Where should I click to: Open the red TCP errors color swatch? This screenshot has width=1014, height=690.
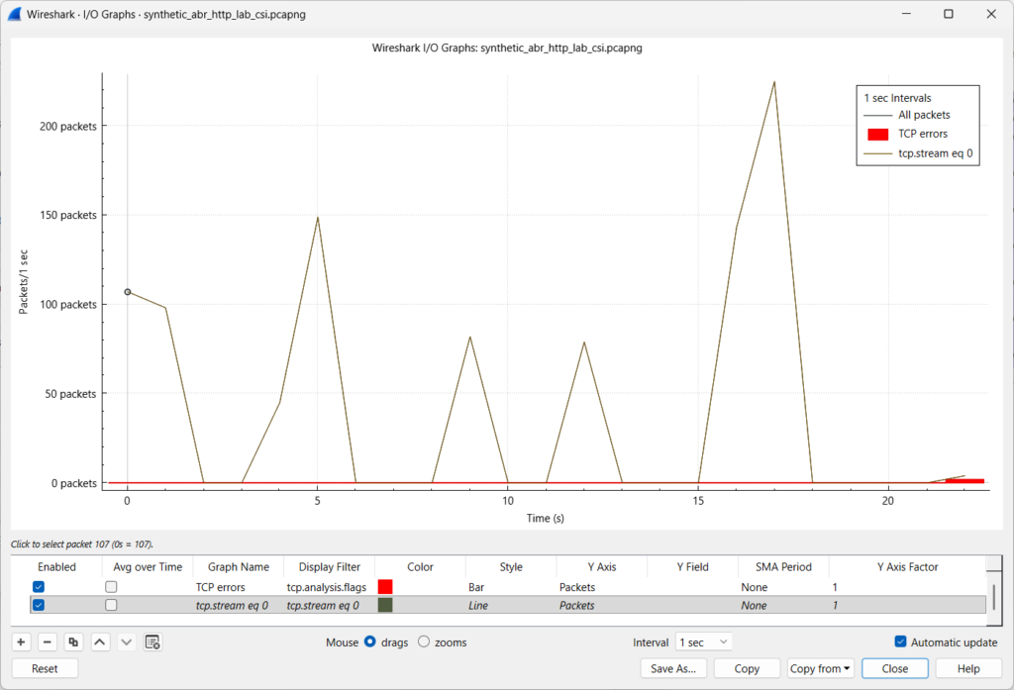click(385, 587)
